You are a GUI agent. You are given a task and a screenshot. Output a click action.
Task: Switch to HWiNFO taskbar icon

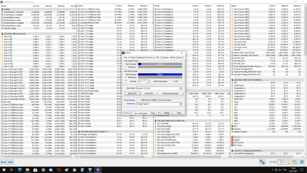[90, 169]
